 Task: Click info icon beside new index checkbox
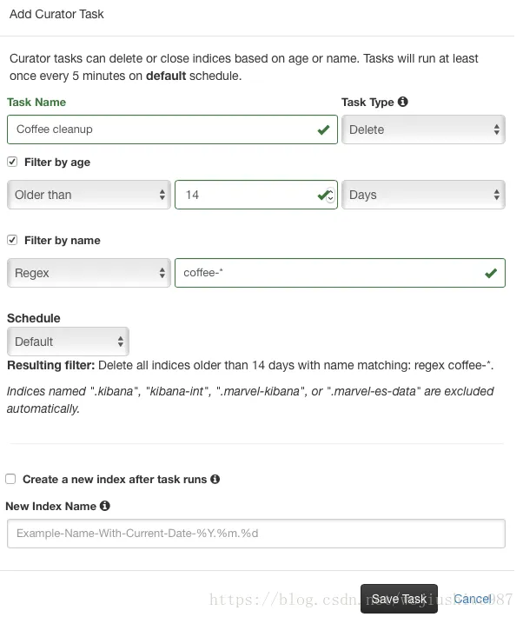pos(215,479)
